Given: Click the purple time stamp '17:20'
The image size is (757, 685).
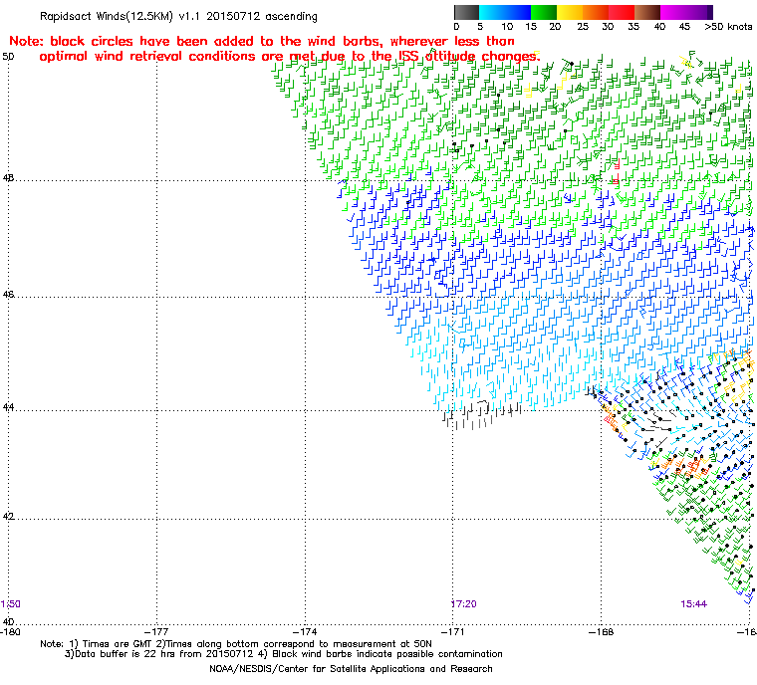Looking at the screenshot, I should click(x=464, y=604).
